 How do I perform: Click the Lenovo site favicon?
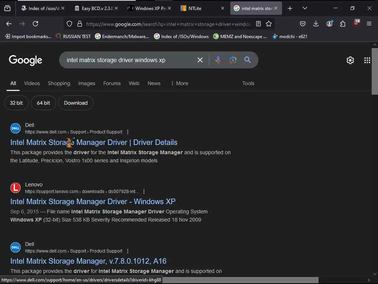[16, 187]
